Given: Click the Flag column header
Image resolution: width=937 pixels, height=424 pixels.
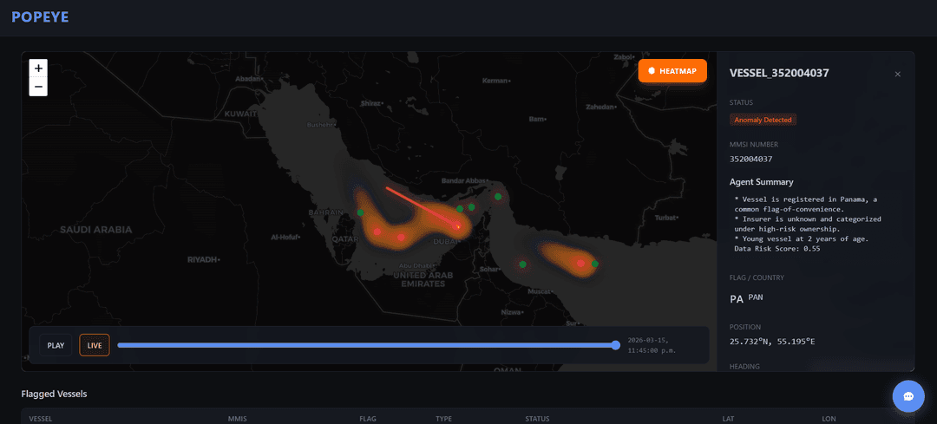Looking at the screenshot, I should click(x=368, y=419).
